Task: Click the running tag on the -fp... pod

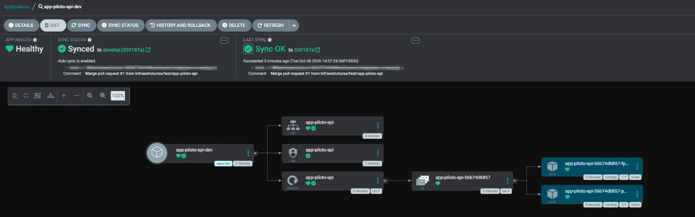Action: click(611, 177)
